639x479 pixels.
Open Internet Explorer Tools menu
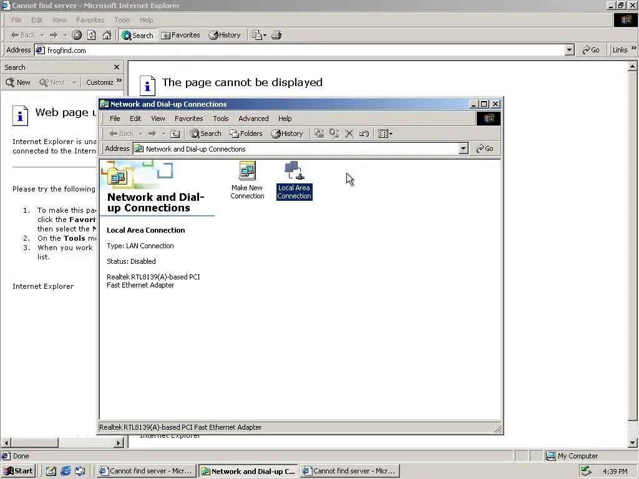tap(122, 20)
